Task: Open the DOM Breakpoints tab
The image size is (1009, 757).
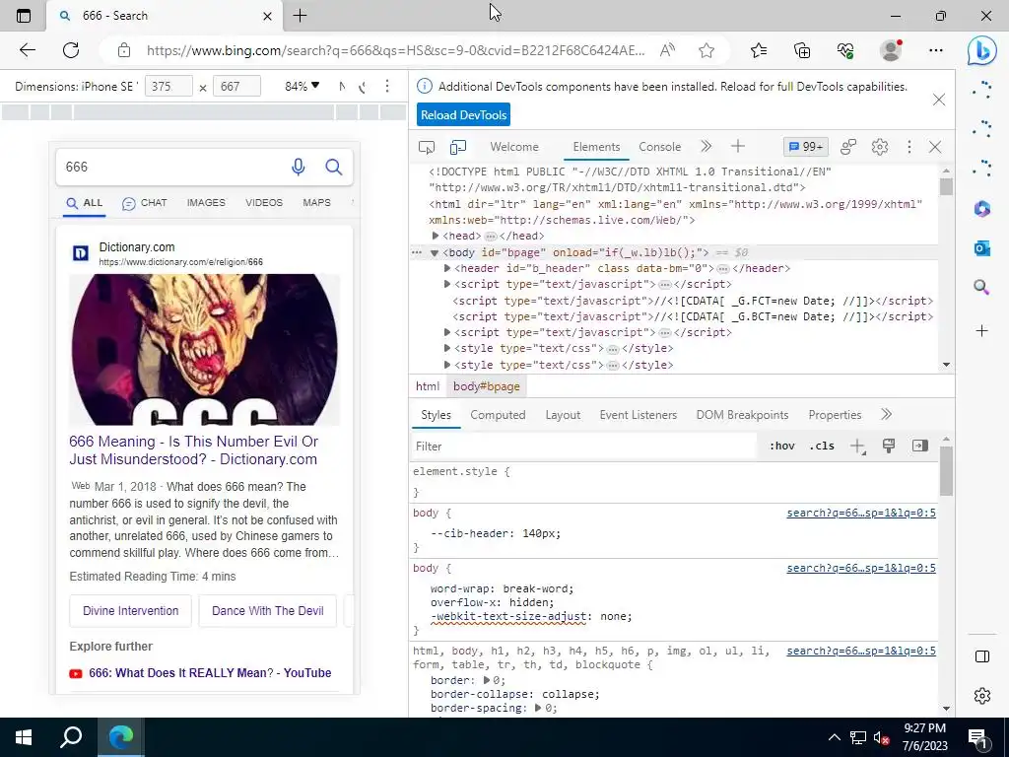Action: [742, 415]
